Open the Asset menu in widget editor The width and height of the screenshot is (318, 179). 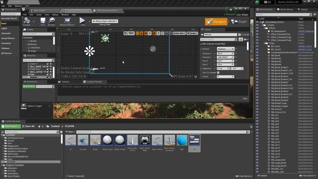pos(39,14)
